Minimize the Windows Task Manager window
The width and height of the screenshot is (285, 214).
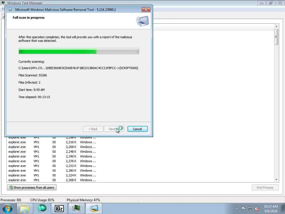click(262, 3)
